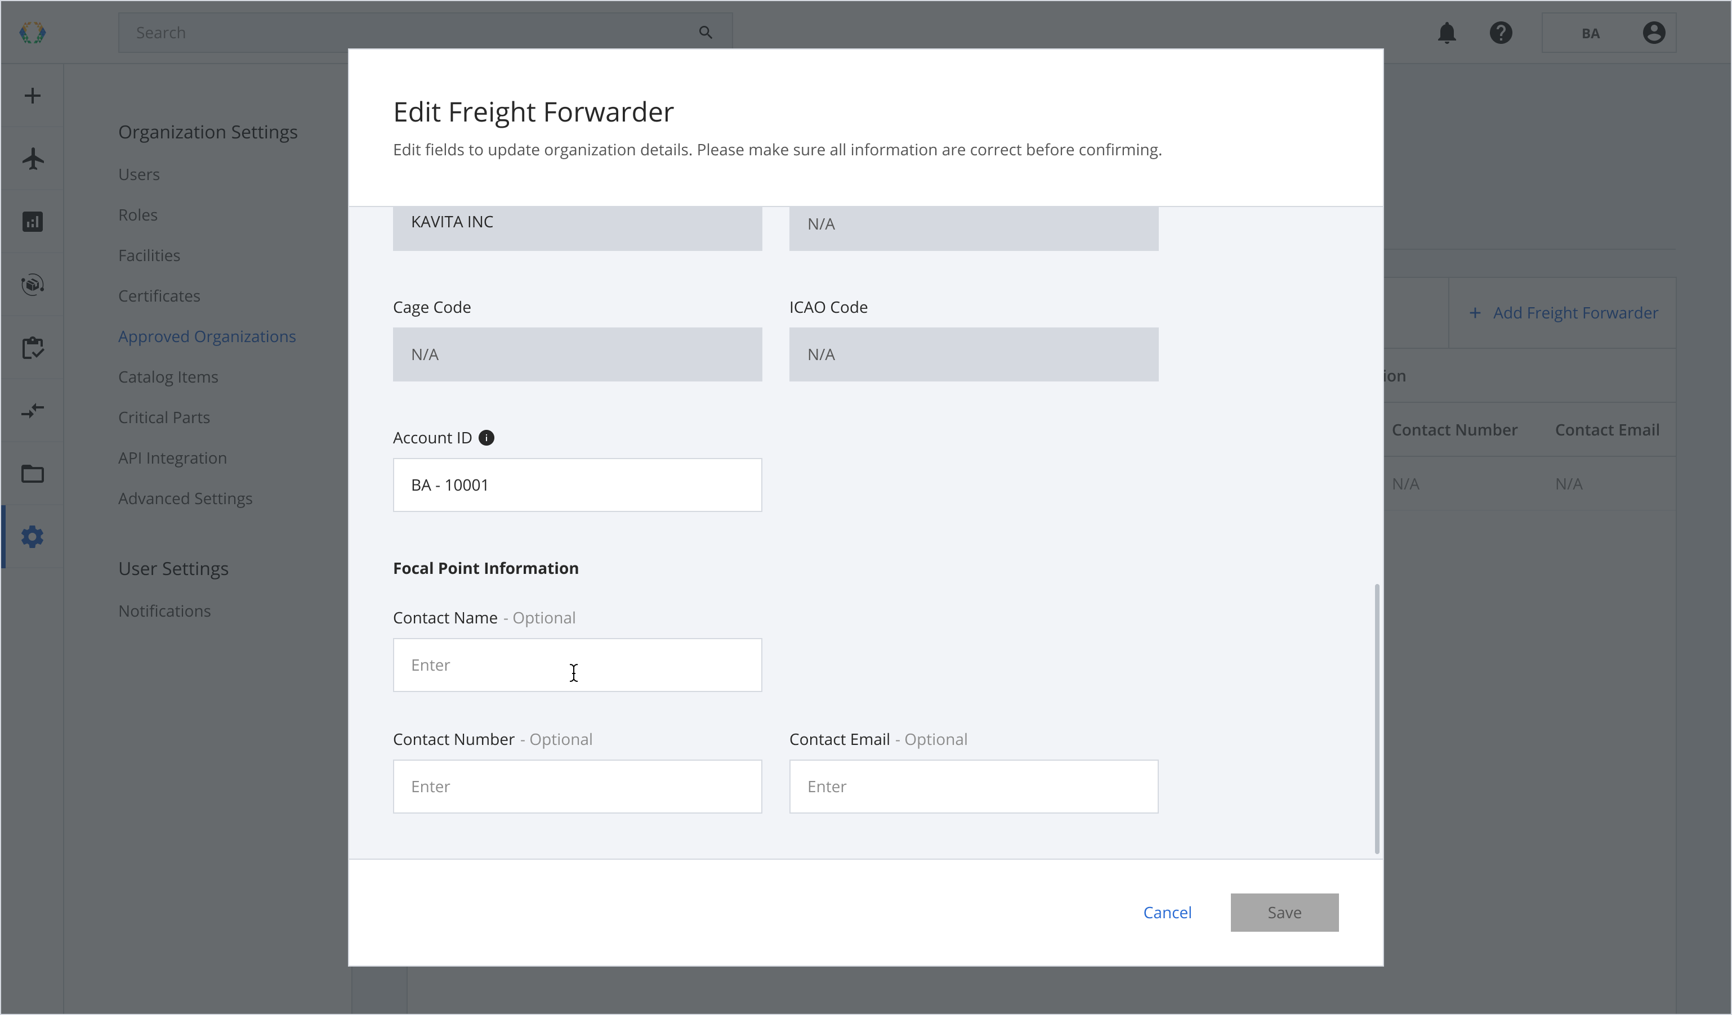Viewport: 1732px width, 1015px height.
Task: Cancel the Edit Freight Forwarder dialog
Action: click(x=1167, y=913)
